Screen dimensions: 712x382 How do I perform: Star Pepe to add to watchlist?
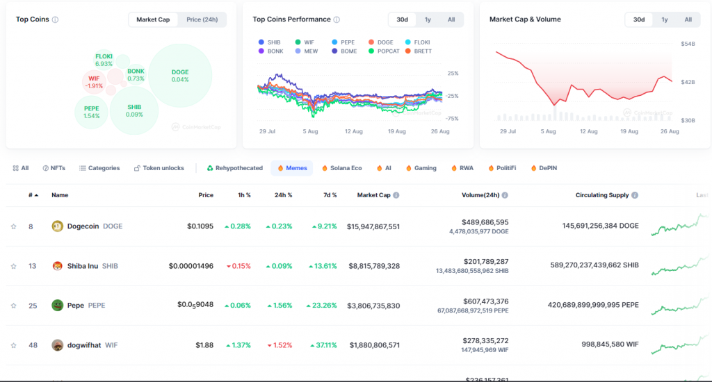click(x=14, y=306)
